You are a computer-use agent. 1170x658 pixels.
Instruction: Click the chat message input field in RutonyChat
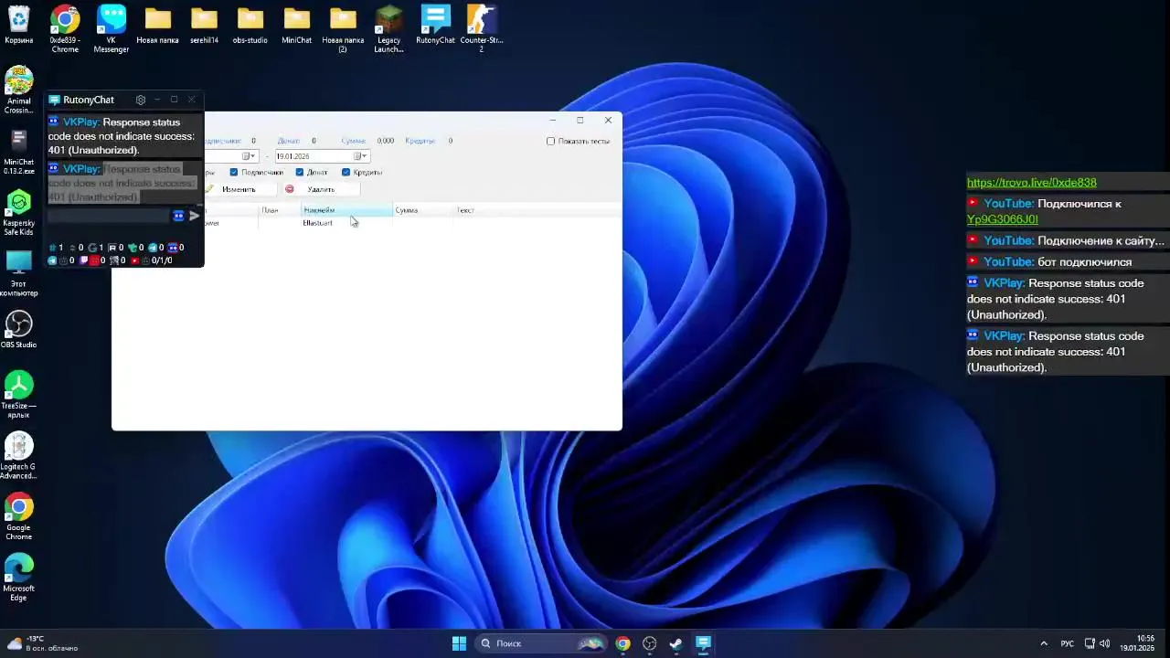point(109,216)
